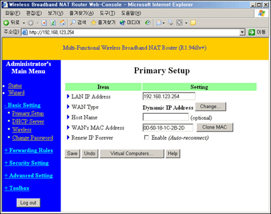This screenshot has width=271, height=214.
Task: Open Virtual Computers... button
Action: point(132,153)
